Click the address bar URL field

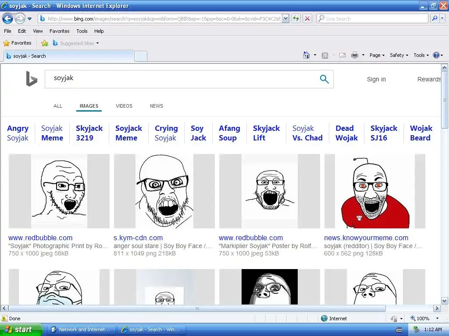click(x=160, y=19)
